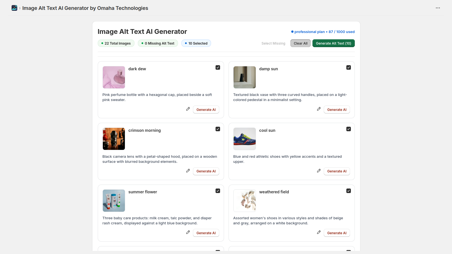Click the 'damp sun' image title
Screen dimensions: 452x254
coord(268,69)
